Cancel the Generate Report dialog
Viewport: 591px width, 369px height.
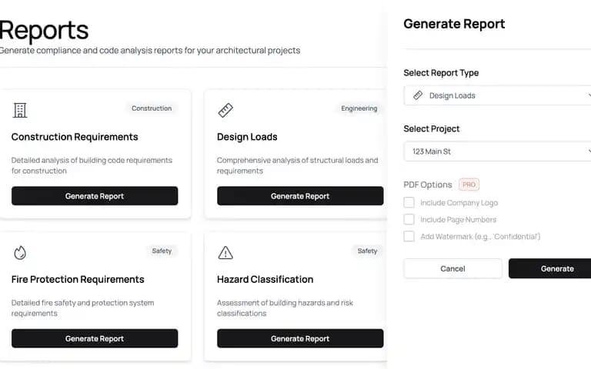click(452, 268)
